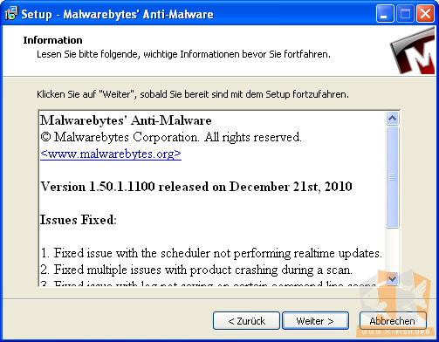Click the line about scheduler not performing realtime updates
439x342 pixels.
[x=211, y=253]
